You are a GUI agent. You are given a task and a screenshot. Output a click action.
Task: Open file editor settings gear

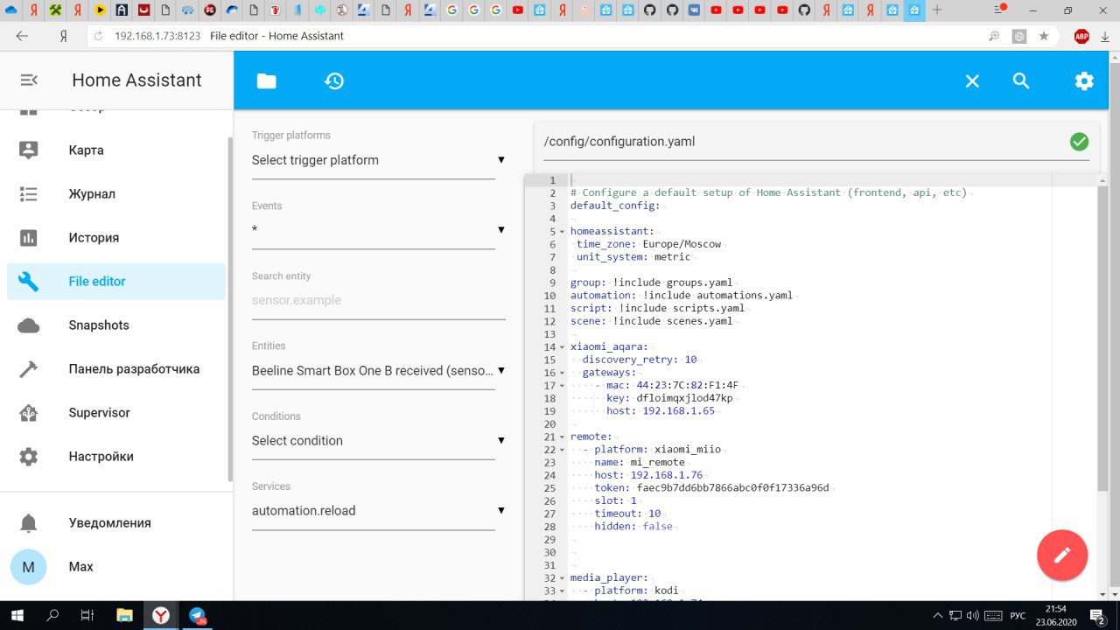pos(1084,80)
